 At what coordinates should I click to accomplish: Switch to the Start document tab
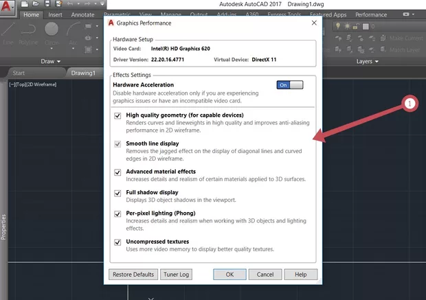tap(19, 73)
